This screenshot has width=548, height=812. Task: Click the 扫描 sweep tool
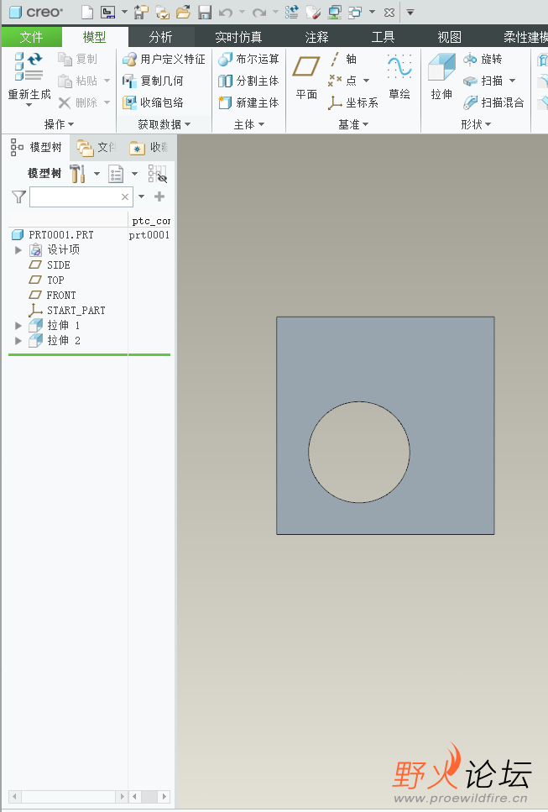(483, 81)
